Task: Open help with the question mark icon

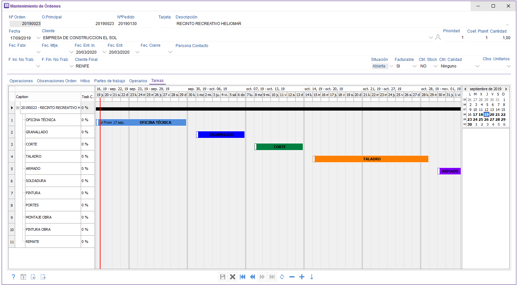Action: 14,277
